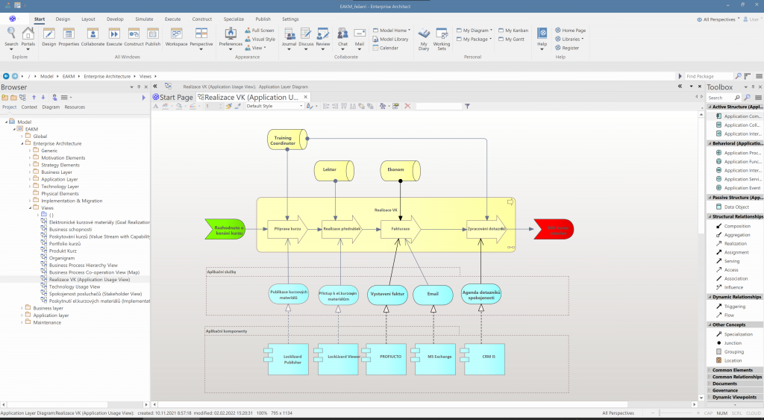This screenshot has height=420, width=764.
Task: Select Data Object in Toolbox
Action: [736, 207]
